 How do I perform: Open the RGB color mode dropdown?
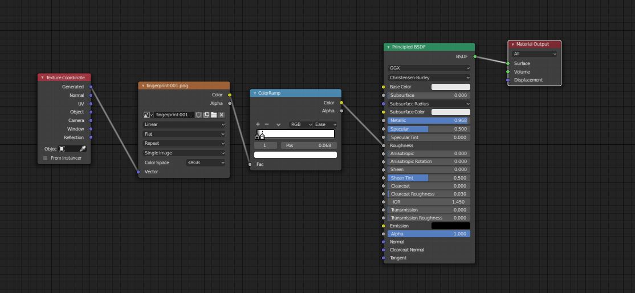pyautogui.click(x=301, y=124)
